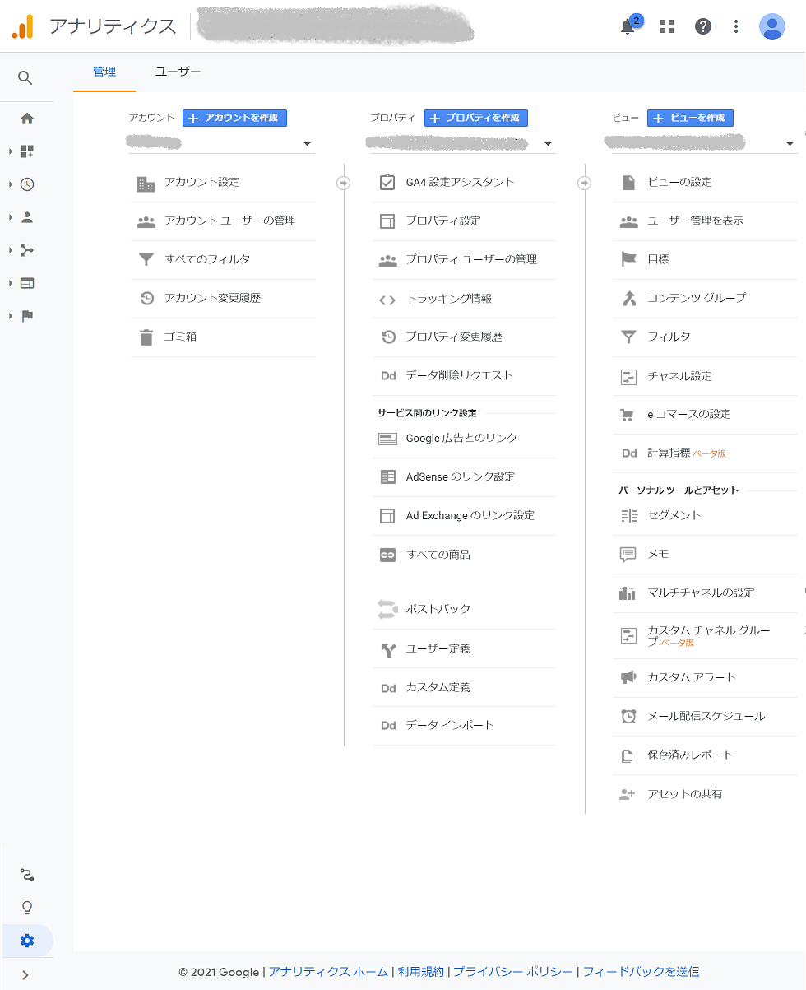Click フィードバックを送信 footer link
This screenshot has width=806, height=990.
coord(642,972)
